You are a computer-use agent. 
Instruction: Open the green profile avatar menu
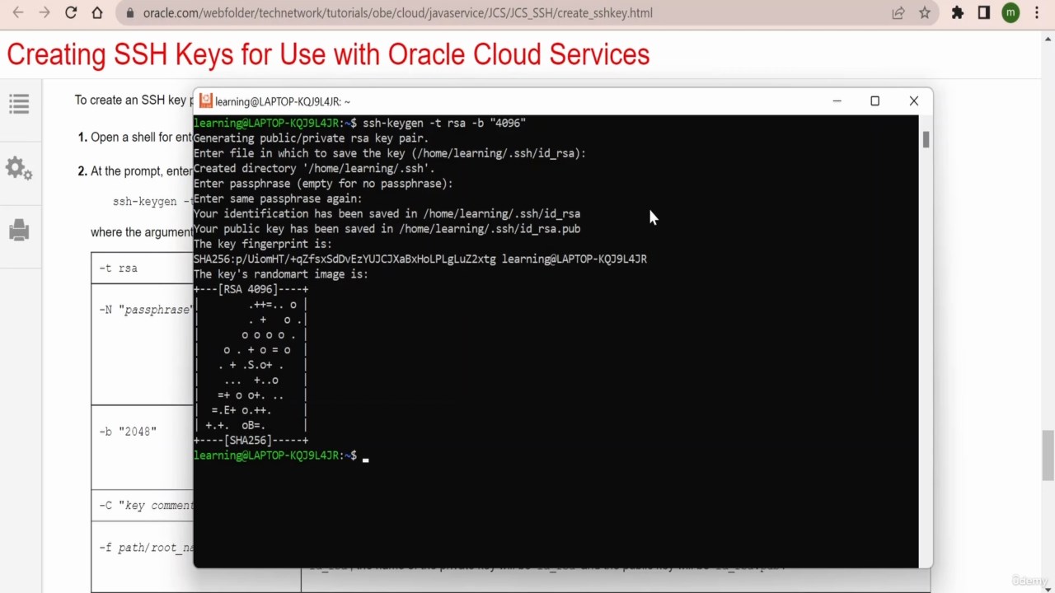pos(1010,13)
